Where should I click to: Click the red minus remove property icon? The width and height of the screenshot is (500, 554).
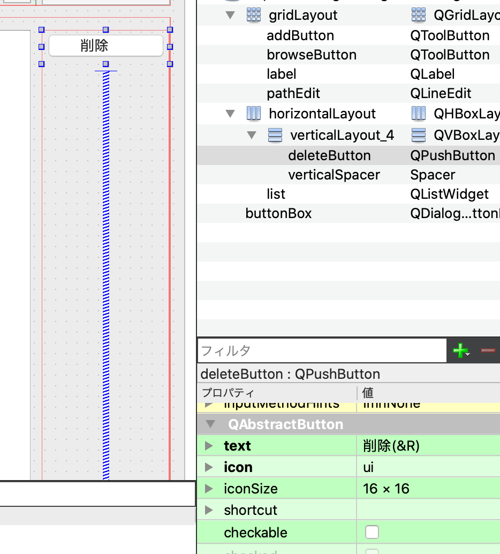pos(488,350)
